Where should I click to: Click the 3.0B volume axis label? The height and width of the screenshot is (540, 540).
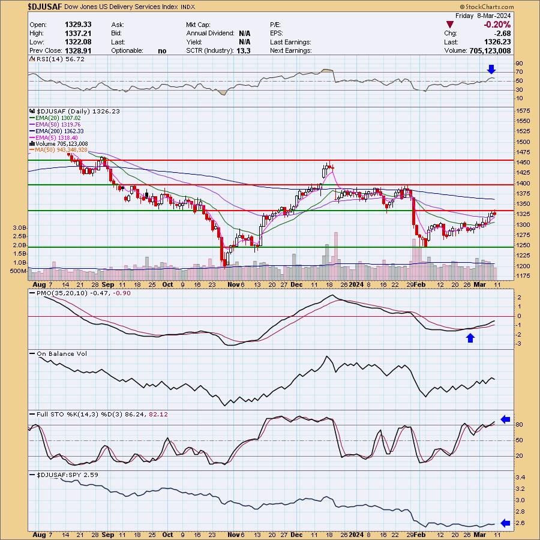pyautogui.click(x=20, y=227)
